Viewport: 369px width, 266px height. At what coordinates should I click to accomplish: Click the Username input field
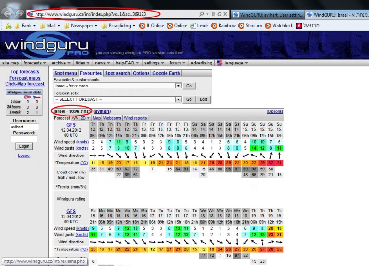(x=24, y=127)
